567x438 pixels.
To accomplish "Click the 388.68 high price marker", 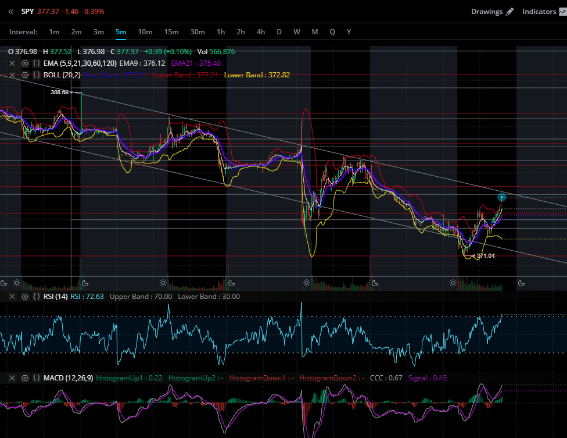I will point(59,92).
